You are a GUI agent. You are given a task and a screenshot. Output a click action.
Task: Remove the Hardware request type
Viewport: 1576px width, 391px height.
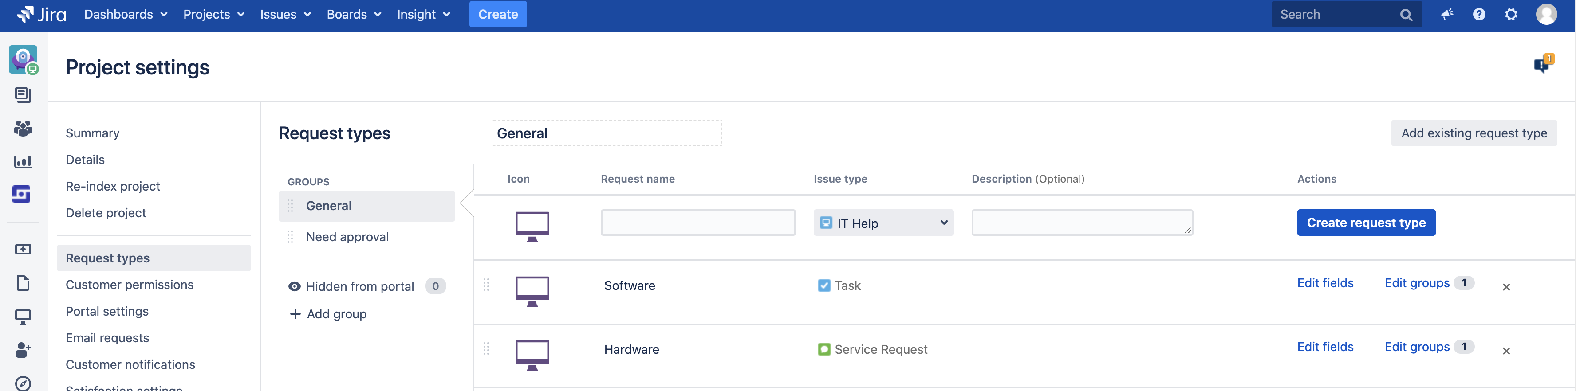pos(1505,351)
